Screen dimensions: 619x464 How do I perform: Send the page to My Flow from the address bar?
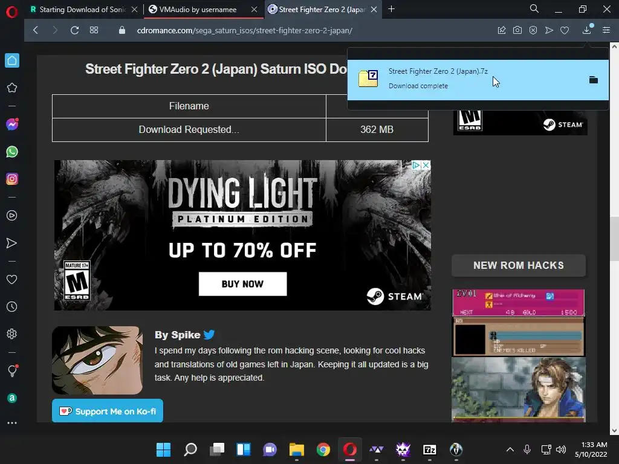(549, 30)
